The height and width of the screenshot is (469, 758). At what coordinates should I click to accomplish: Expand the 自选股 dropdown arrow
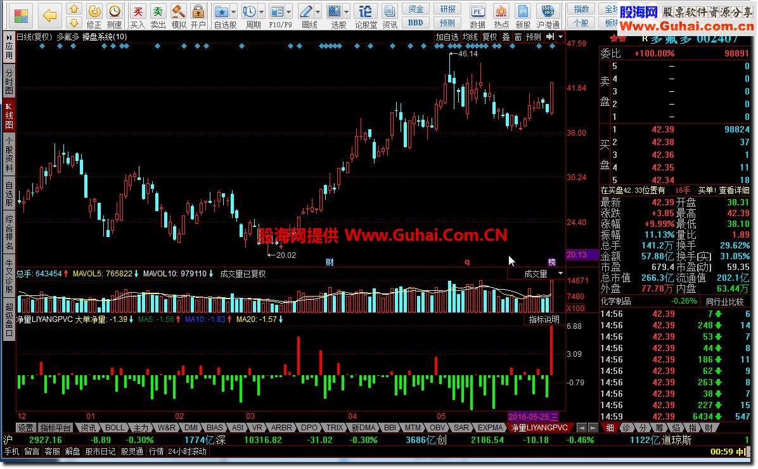click(234, 11)
